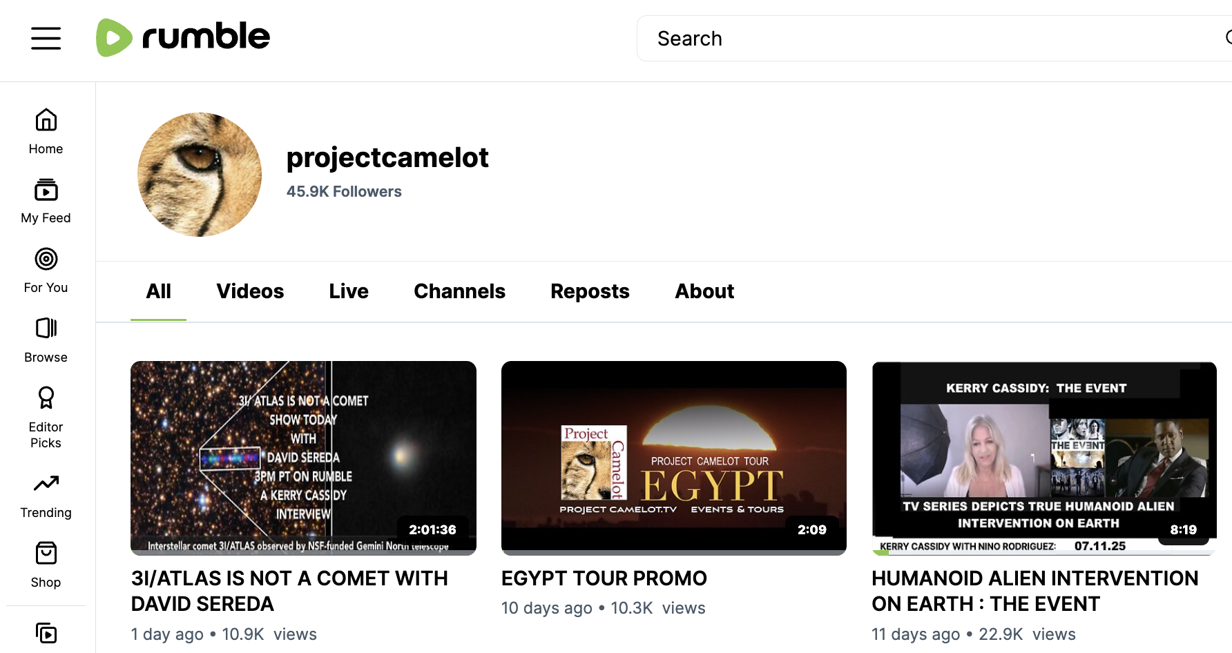This screenshot has height=653, width=1232.
Task: Switch to the Live tab
Action: tap(349, 291)
